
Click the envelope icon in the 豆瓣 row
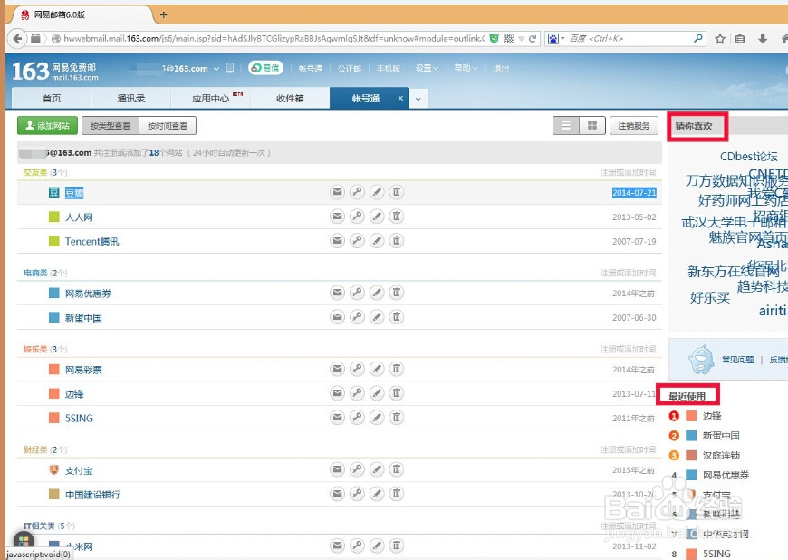(x=337, y=192)
